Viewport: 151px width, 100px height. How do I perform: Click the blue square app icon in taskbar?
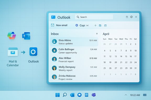87,95
